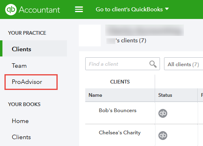Click the Find a client search field
The height and width of the screenshot is (146, 203).
(x=123, y=64)
